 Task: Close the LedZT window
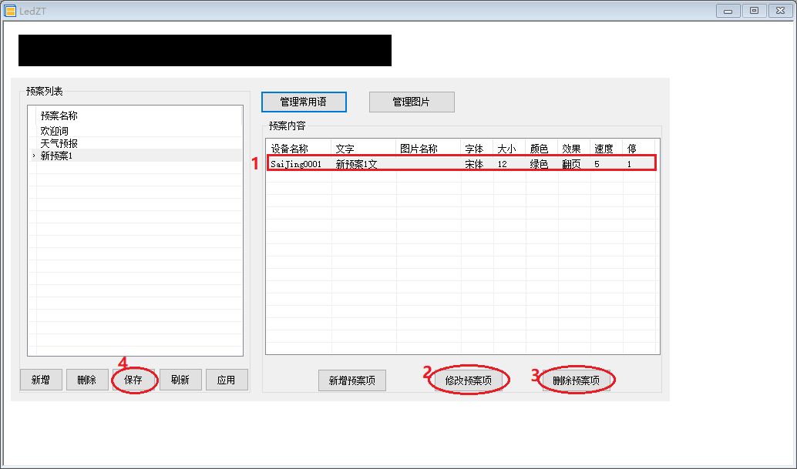[780, 10]
